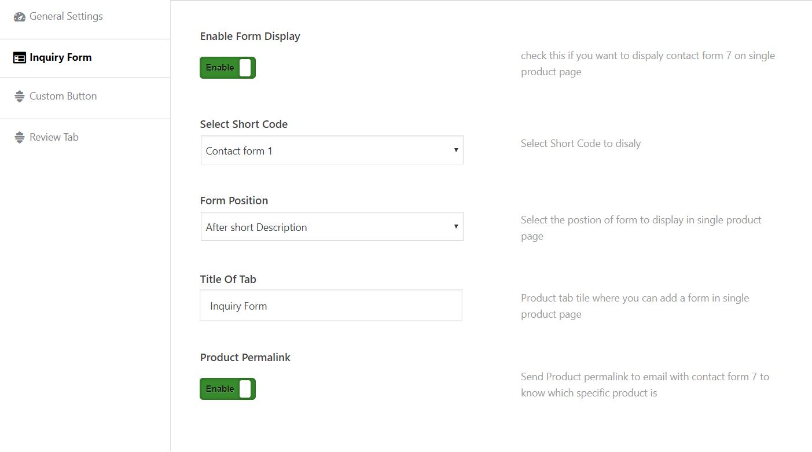
Task: Click the Enable Form Display heading
Action: point(250,36)
